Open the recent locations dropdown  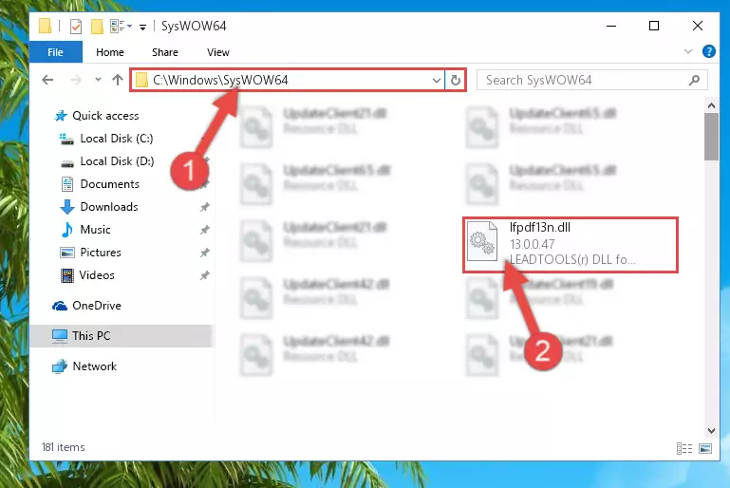pos(98,80)
